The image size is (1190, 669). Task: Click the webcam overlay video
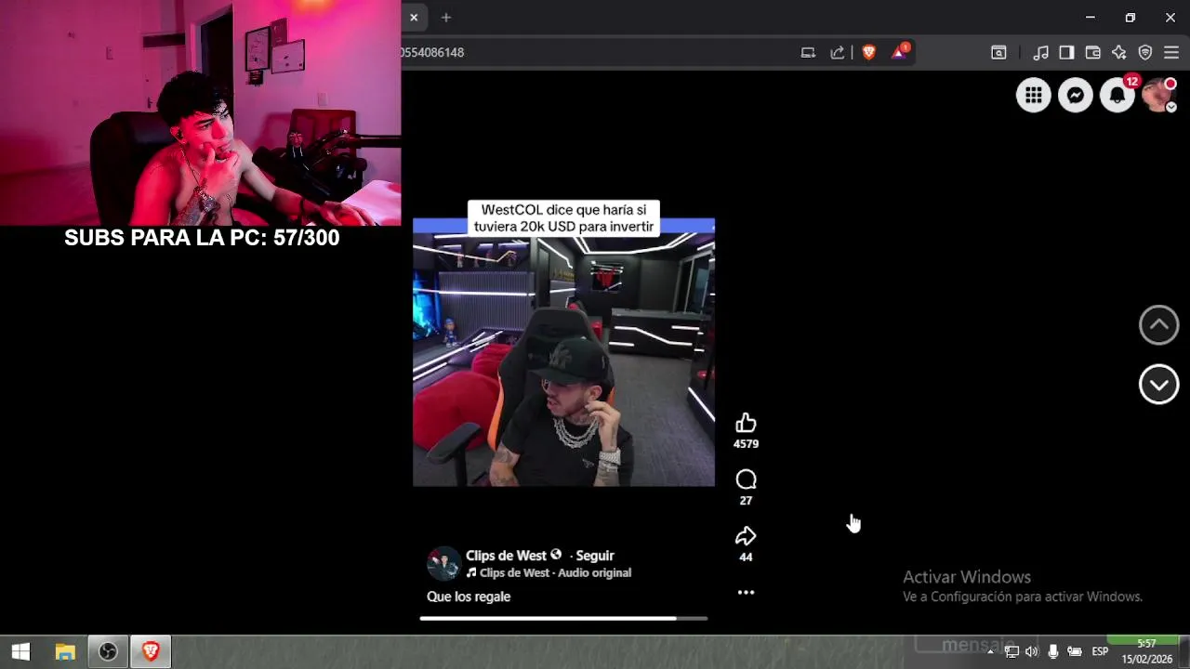pos(200,112)
